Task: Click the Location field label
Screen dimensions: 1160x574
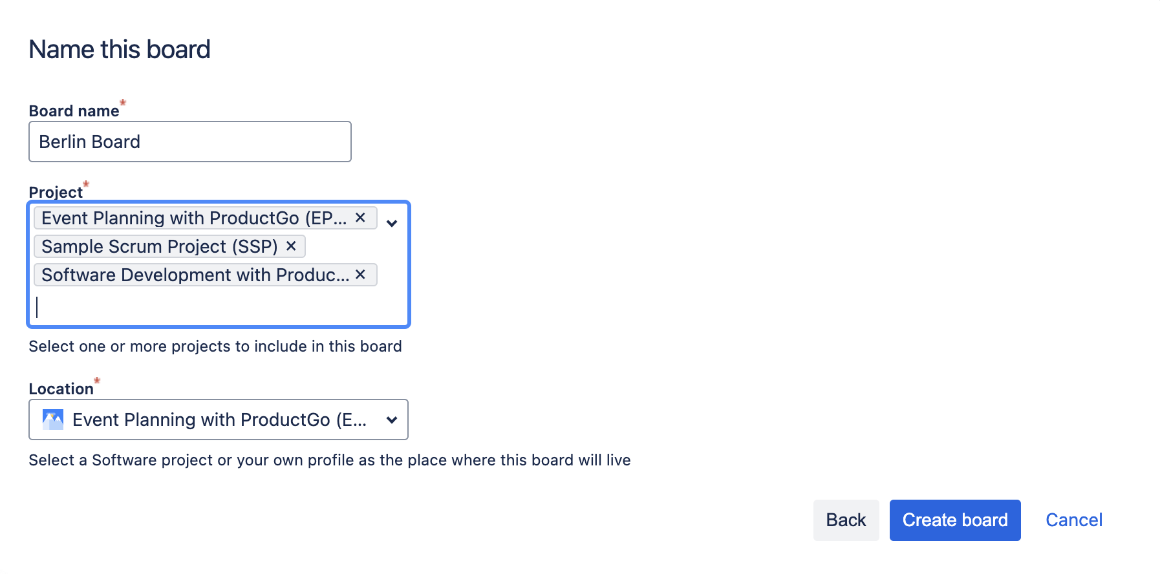Action: click(61, 389)
